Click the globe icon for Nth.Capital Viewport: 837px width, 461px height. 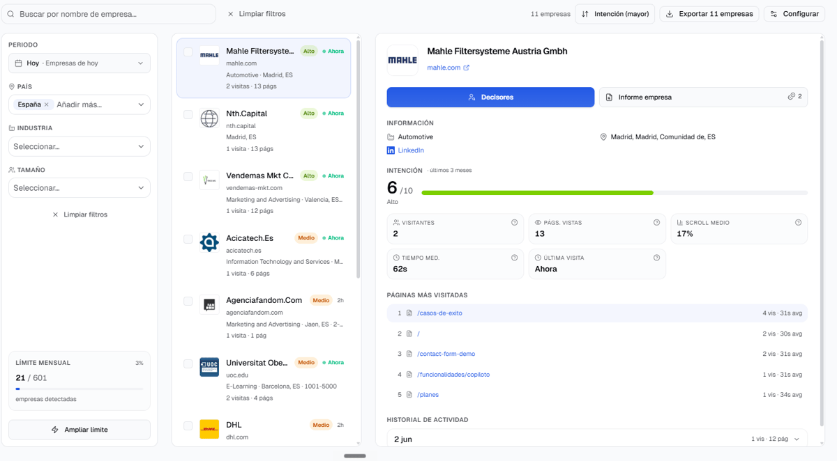(x=209, y=118)
